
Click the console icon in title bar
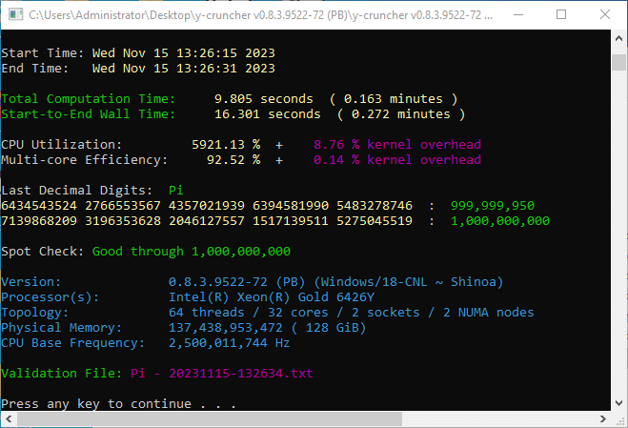click(x=15, y=15)
